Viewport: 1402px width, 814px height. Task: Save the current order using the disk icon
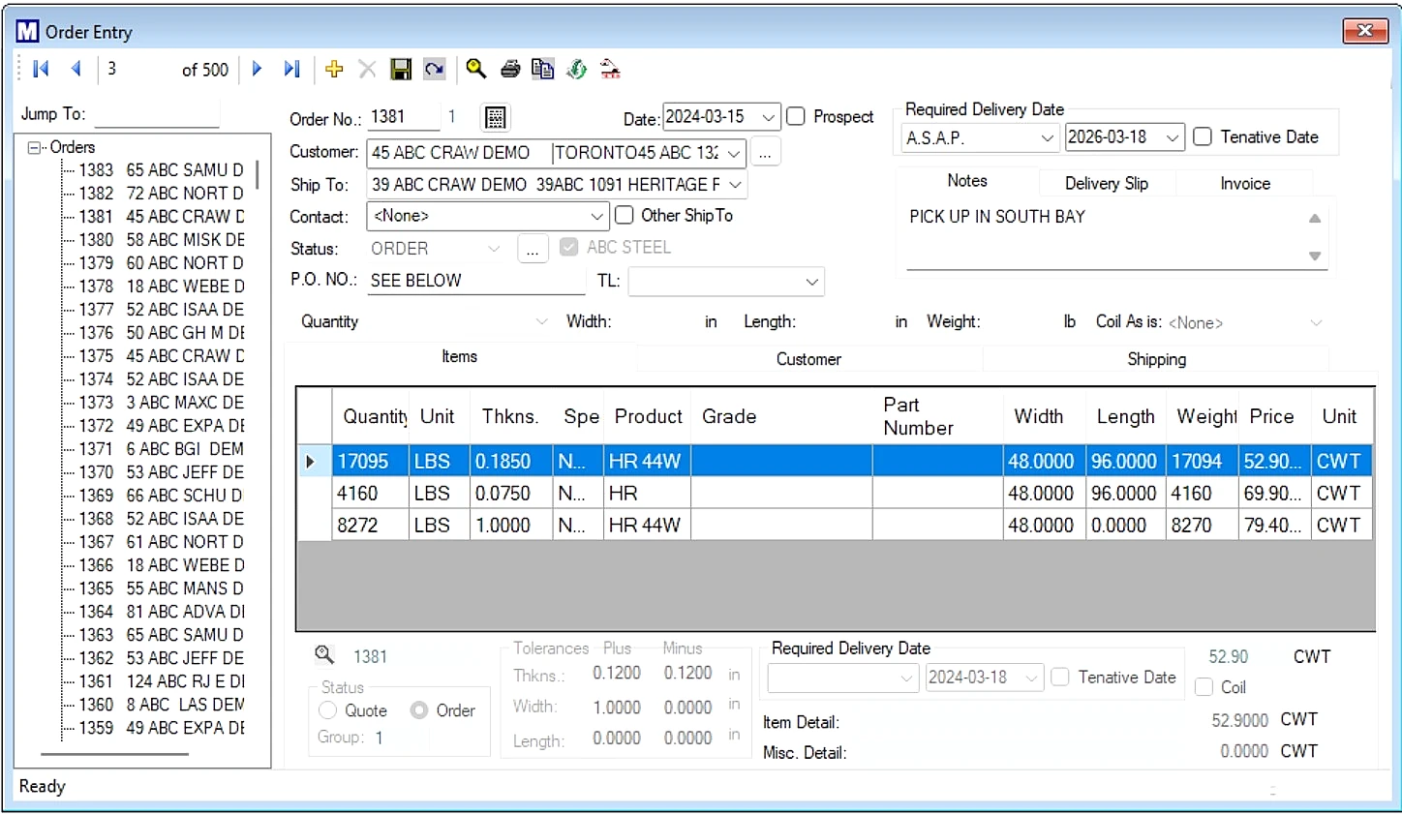401,69
